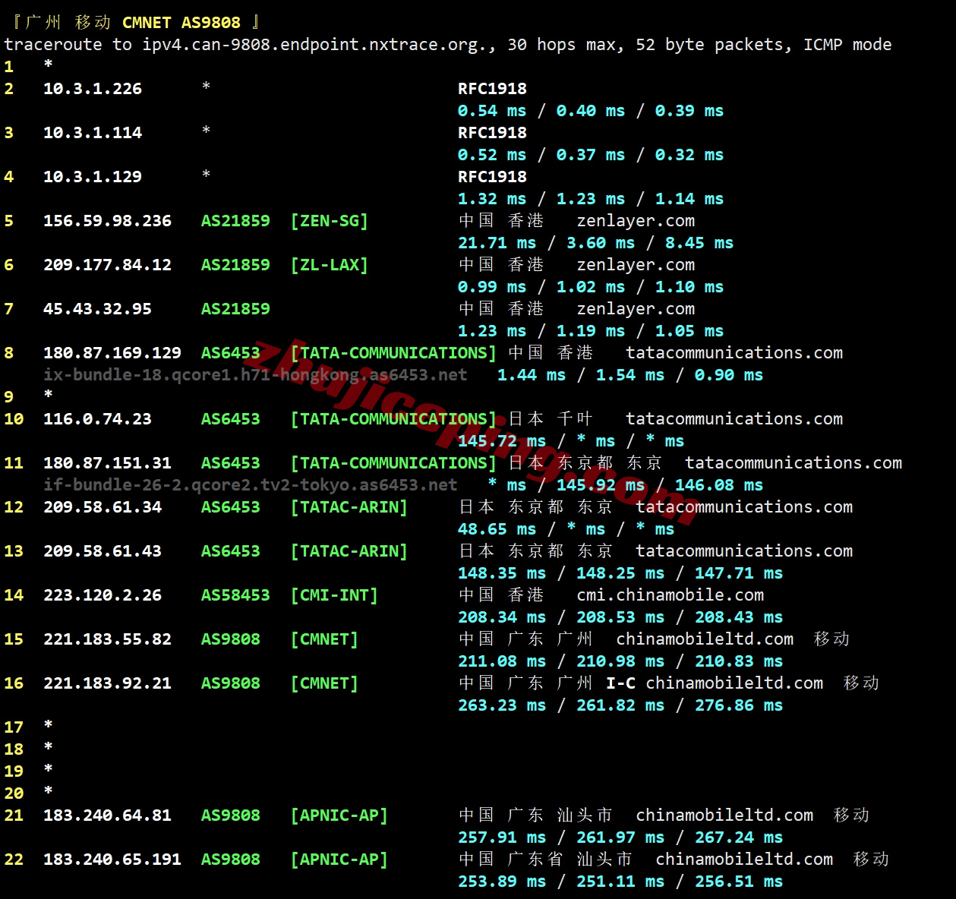Click latency value 276.86 ms

click(739, 705)
